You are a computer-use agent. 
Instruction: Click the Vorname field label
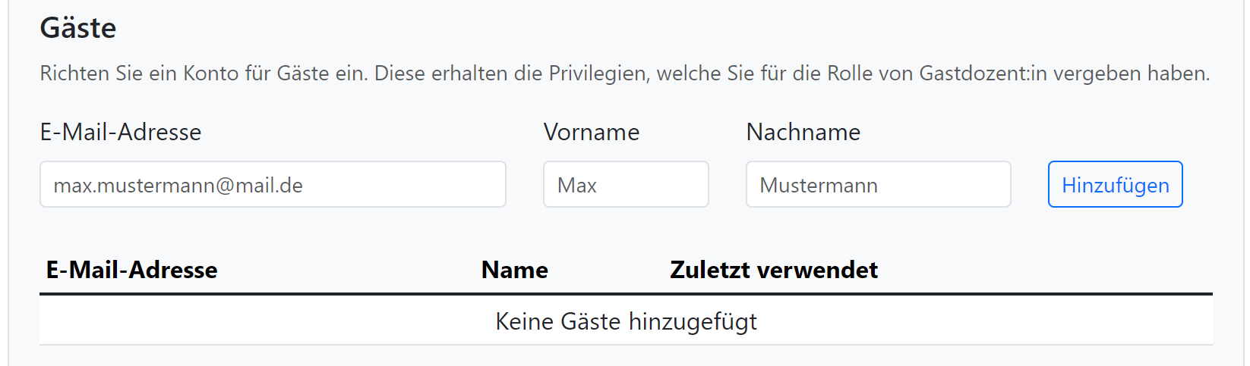[x=592, y=132]
